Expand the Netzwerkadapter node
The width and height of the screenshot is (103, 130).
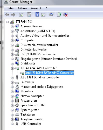(12, 96)
